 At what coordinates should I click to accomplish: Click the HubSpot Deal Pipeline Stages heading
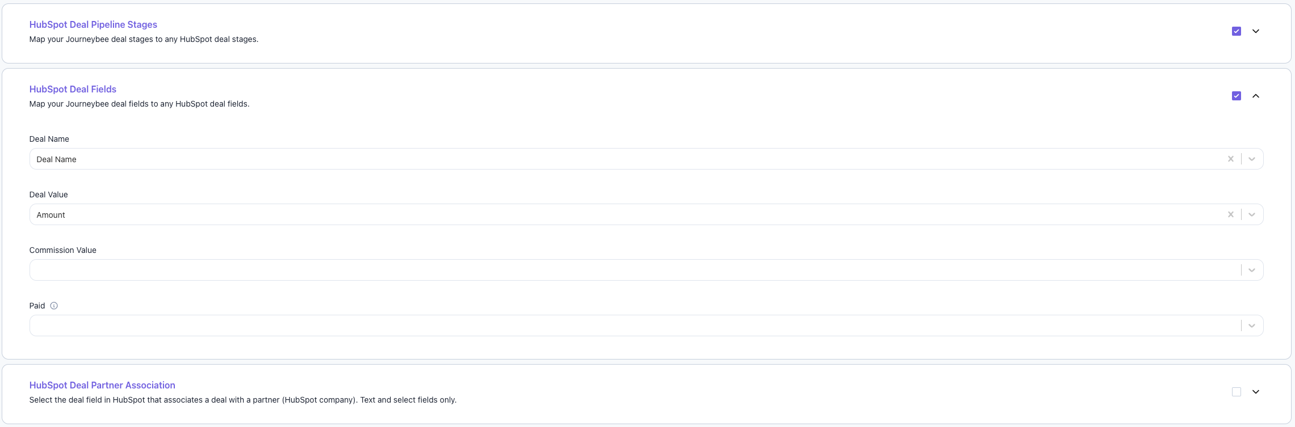click(93, 24)
